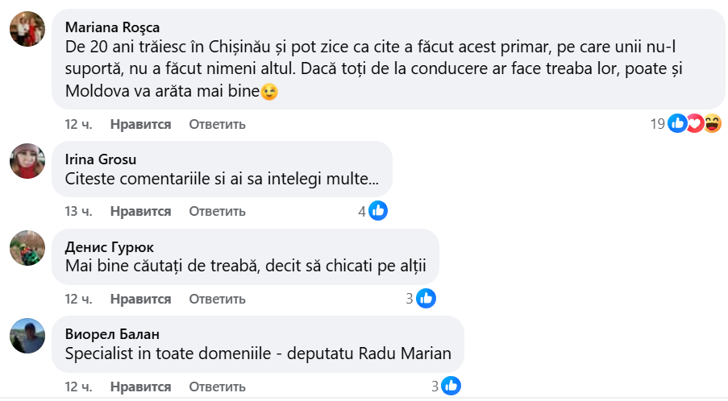Click the like icon on Денис Гурюк's comment

click(x=426, y=299)
